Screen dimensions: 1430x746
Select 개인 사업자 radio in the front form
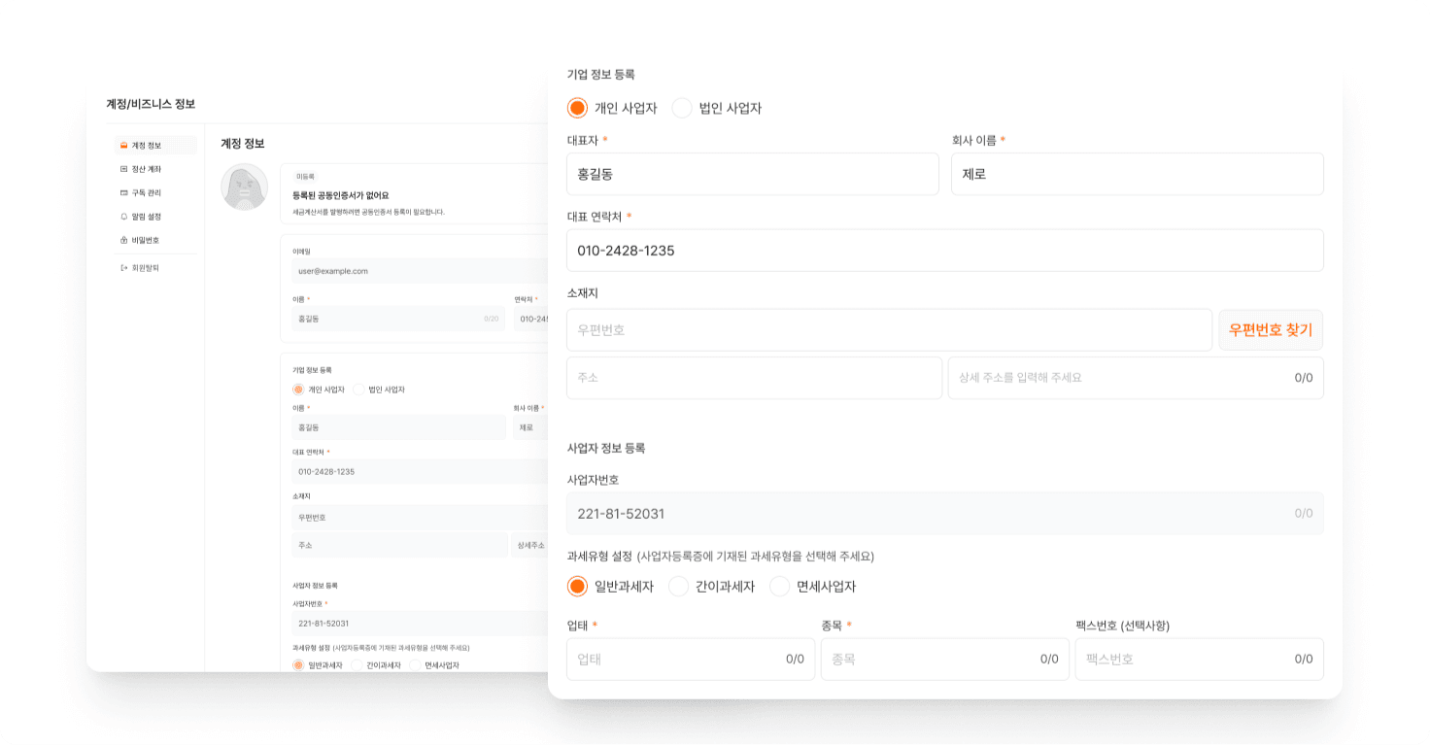578,108
